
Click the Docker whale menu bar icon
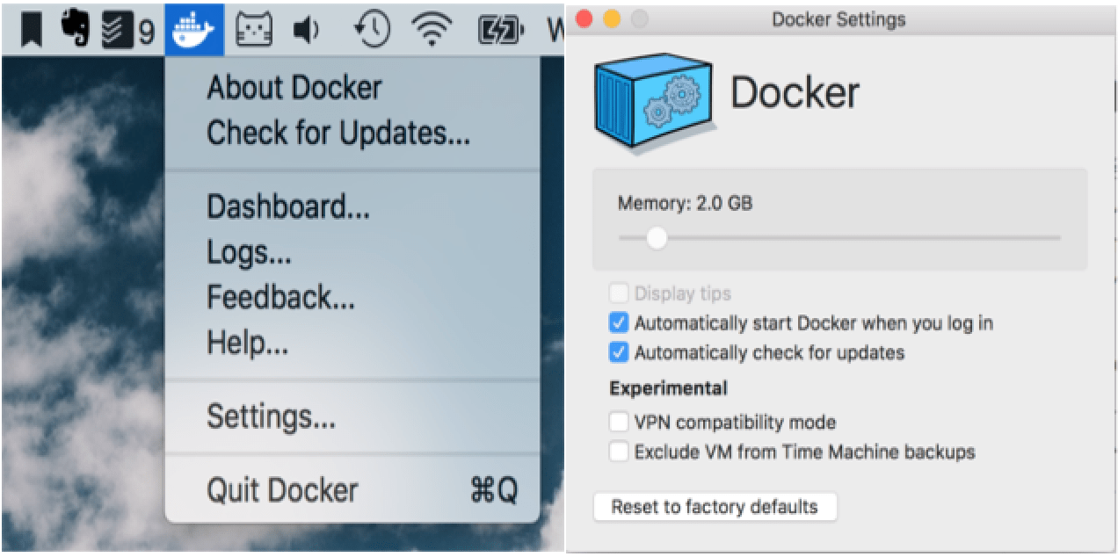(195, 26)
